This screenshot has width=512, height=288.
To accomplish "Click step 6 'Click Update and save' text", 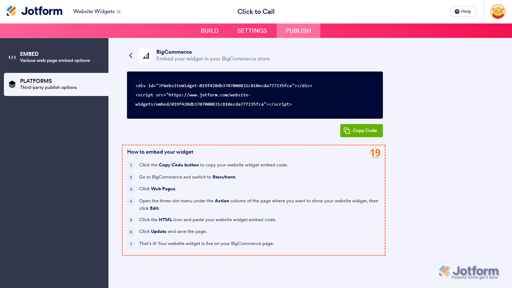I will (173, 231).
